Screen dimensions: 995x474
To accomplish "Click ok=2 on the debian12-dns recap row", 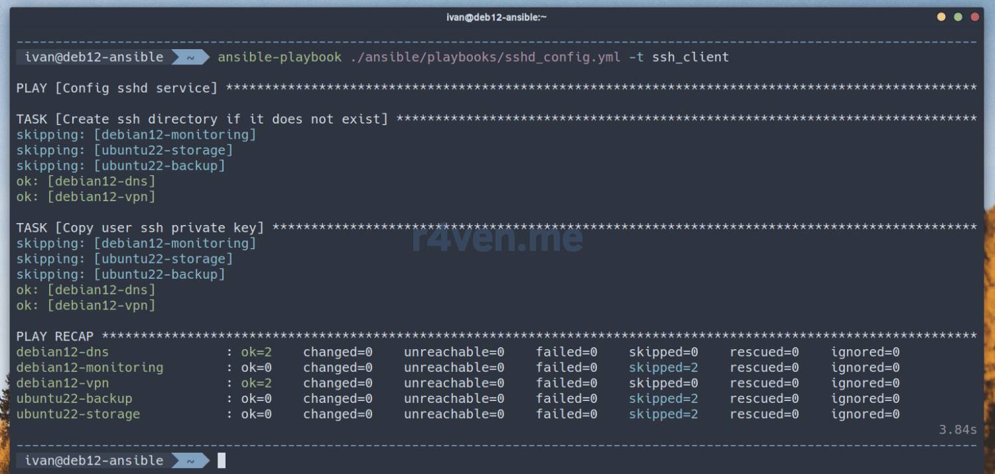I will [256, 352].
